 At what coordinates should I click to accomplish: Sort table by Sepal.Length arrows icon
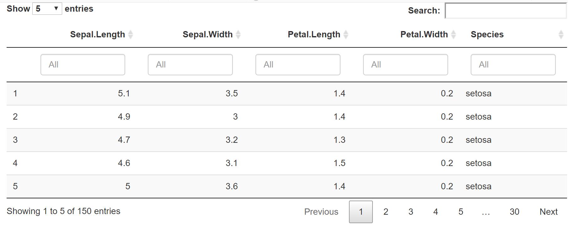point(131,35)
